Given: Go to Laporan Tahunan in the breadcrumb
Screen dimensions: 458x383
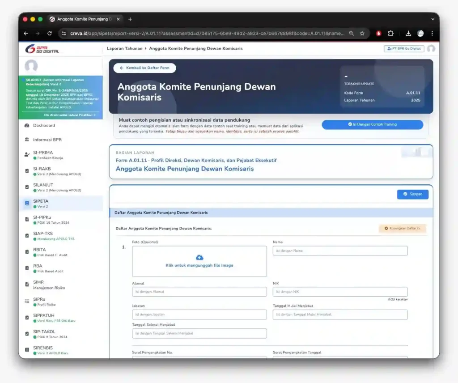Looking at the screenshot, I should (x=124, y=48).
